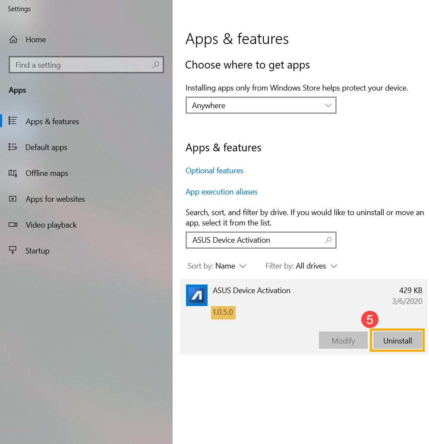Click the Find a setting magnifier icon
The height and width of the screenshot is (444, 429).
(x=156, y=65)
